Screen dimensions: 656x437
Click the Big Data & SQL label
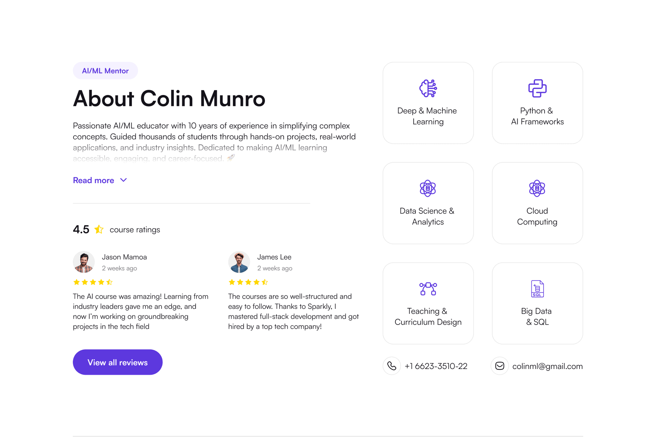(537, 316)
